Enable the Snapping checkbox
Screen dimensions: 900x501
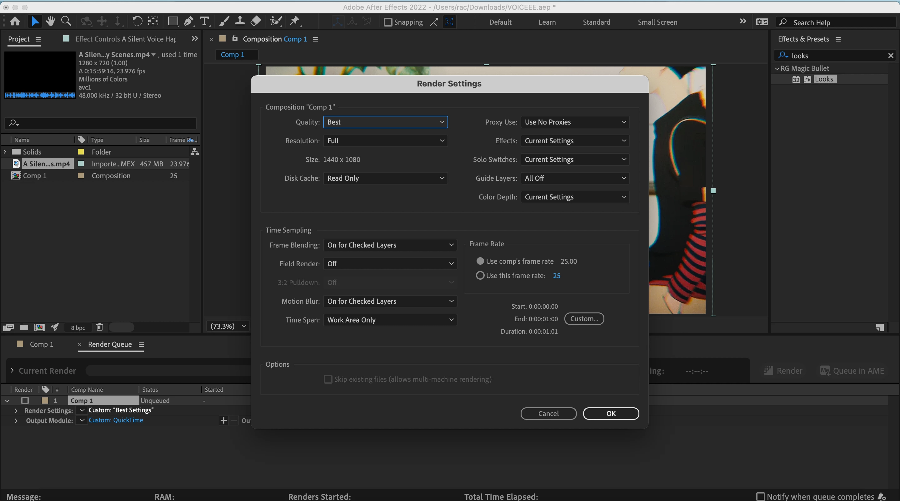(x=388, y=22)
